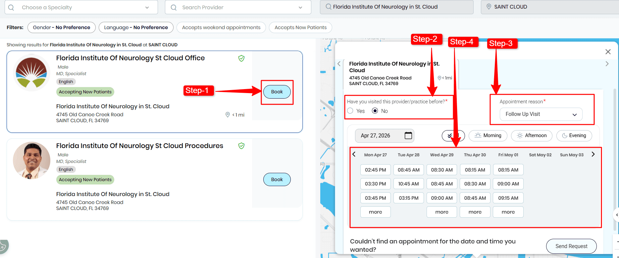The image size is (619, 258).
Task: Select the 03:30 PM slot on Mon Apr 27
Action: pyautogui.click(x=376, y=184)
